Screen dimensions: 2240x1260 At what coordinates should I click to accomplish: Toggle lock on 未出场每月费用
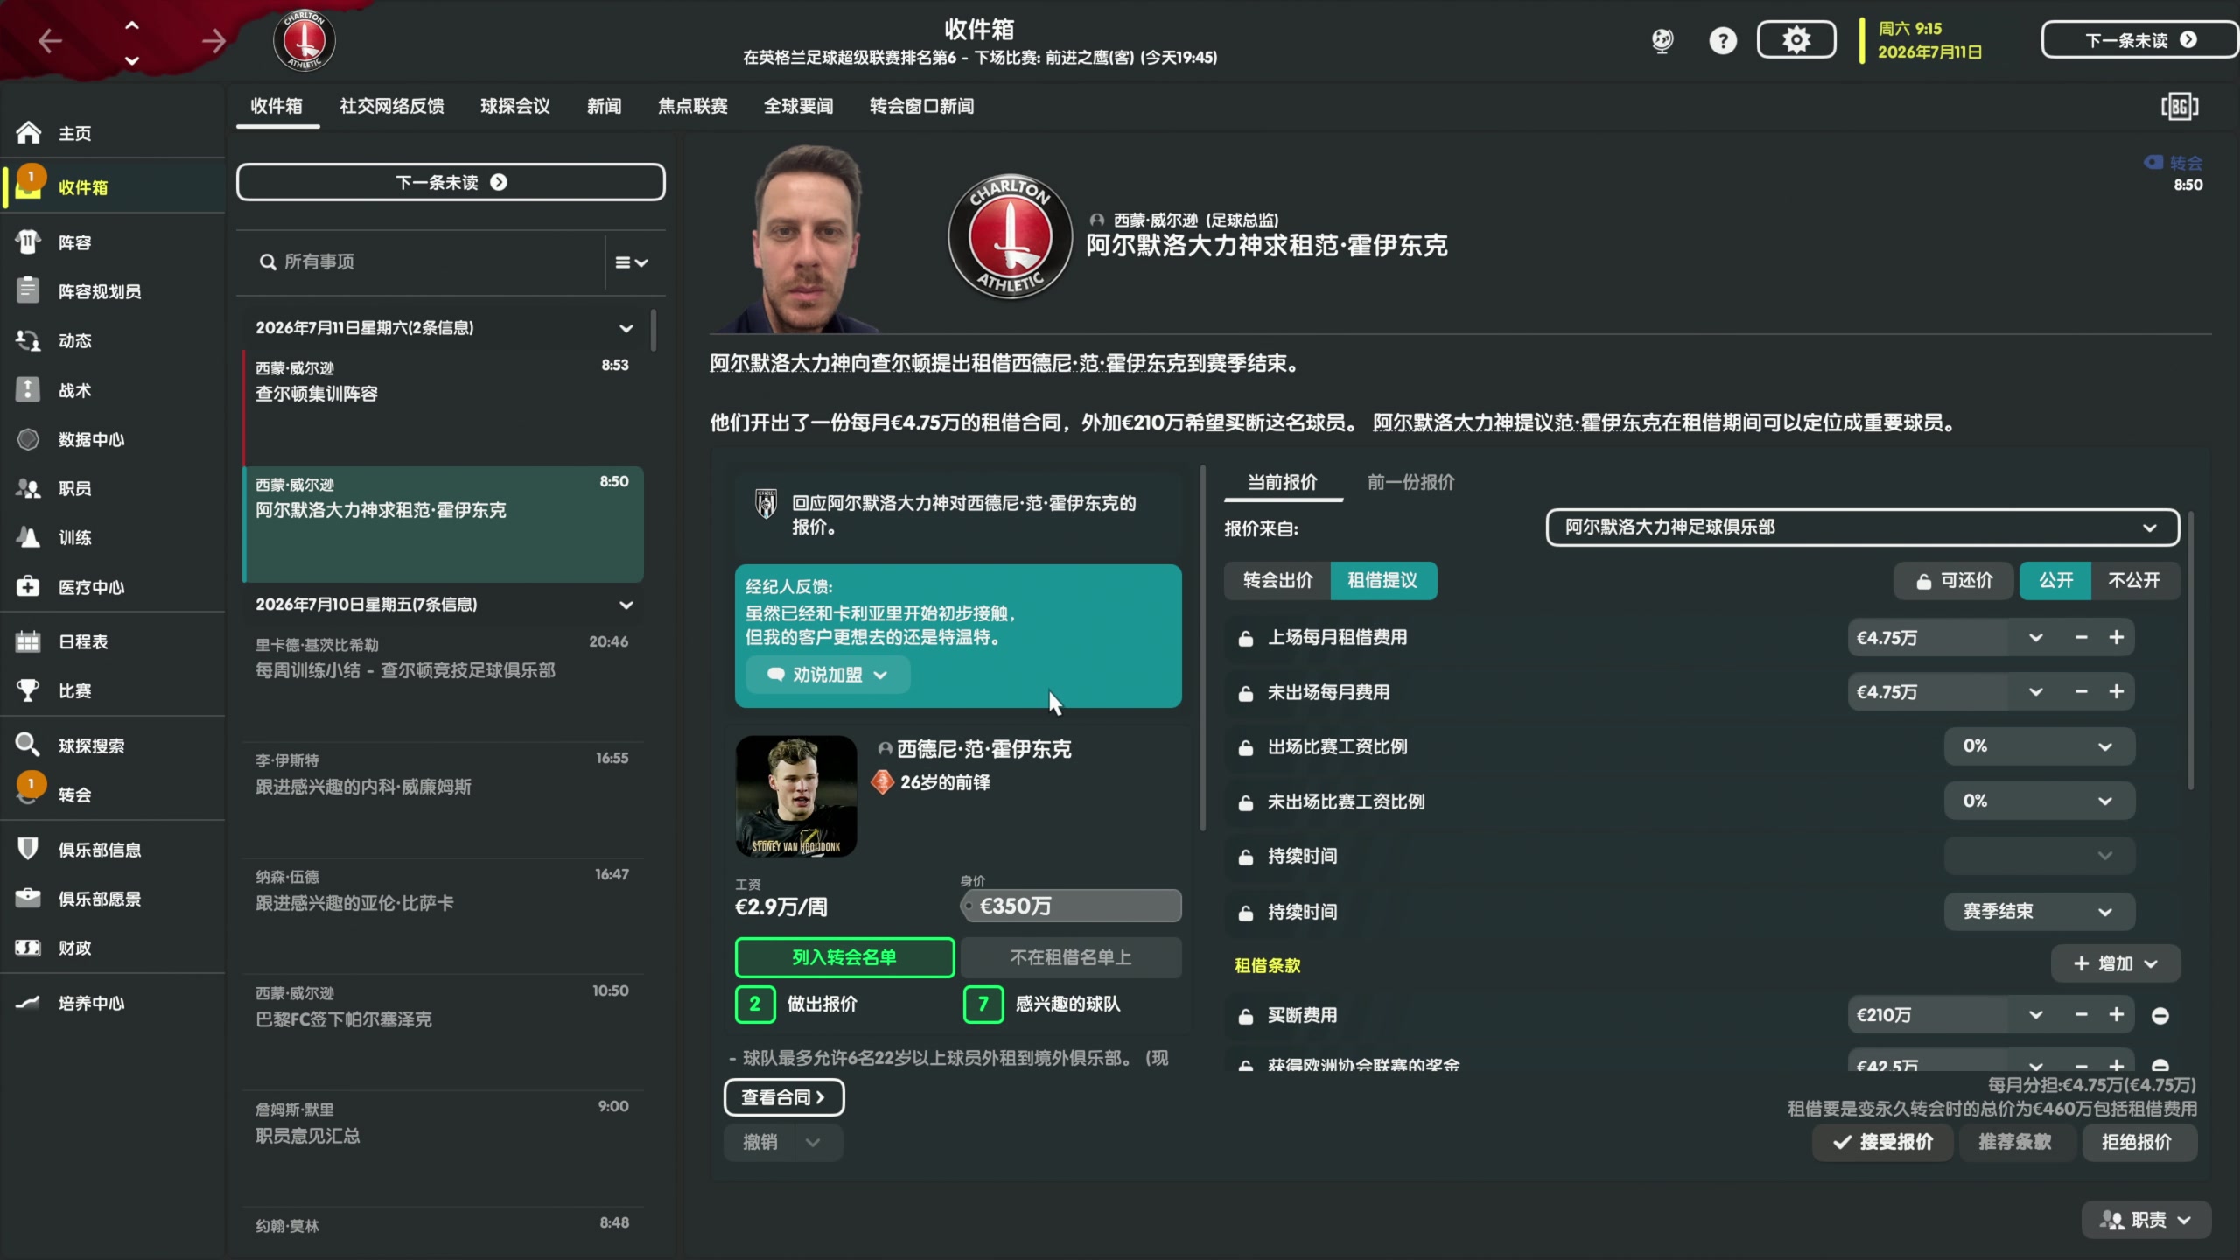(1245, 693)
